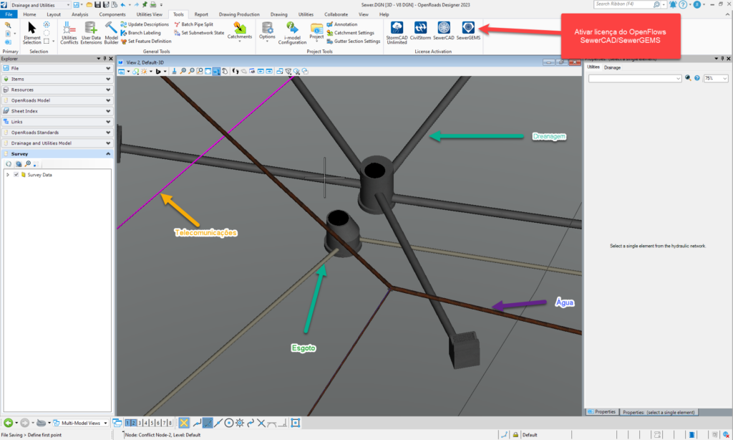The height and width of the screenshot is (440, 733).
Task: Select the Element Selection tool
Action: [31, 33]
